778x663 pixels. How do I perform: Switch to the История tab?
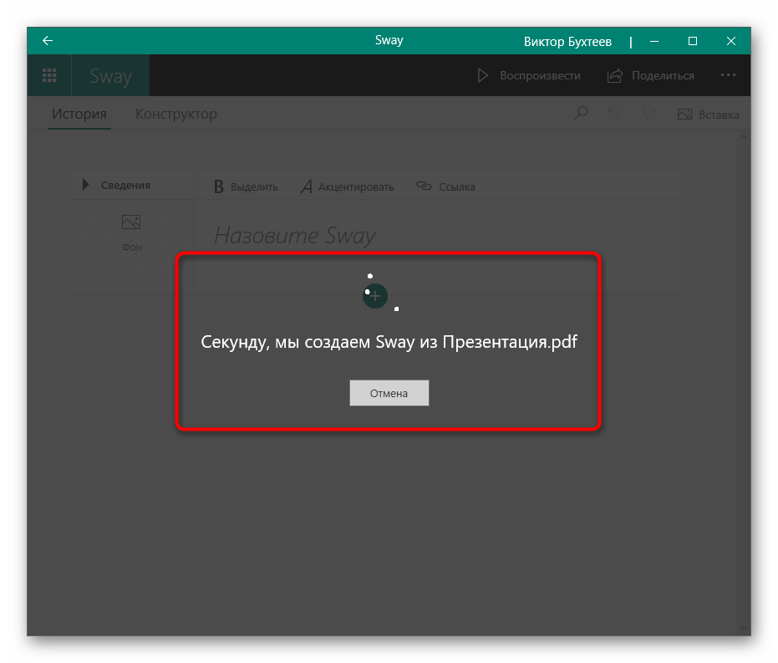[79, 115]
